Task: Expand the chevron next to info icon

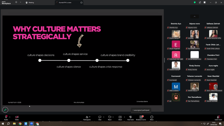Action: (x=20, y=2)
